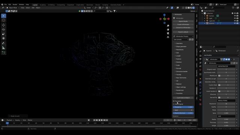Viewport: 240px width, 135px height.
Task: Toggle the camera view icon in viewport
Action: click(168, 33)
